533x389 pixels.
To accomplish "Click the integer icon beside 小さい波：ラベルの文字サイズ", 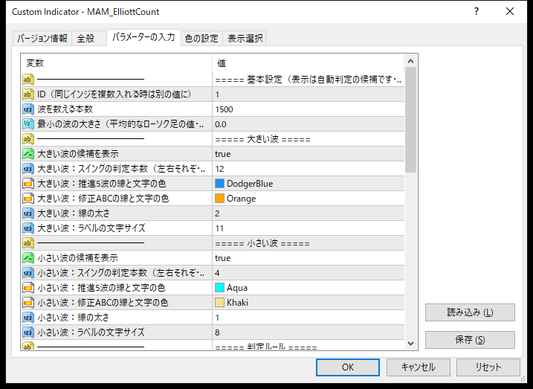I will point(28,332).
